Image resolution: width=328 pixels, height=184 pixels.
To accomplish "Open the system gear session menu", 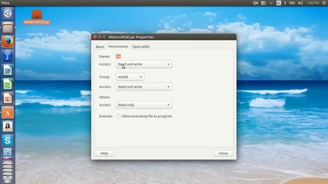I will pyautogui.click(x=324, y=3).
